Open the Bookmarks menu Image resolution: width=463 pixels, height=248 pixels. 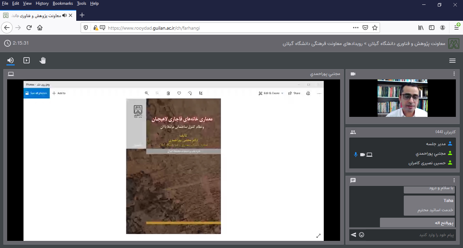[63, 3]
